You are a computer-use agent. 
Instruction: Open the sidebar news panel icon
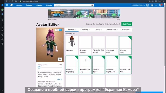[2, 39]
